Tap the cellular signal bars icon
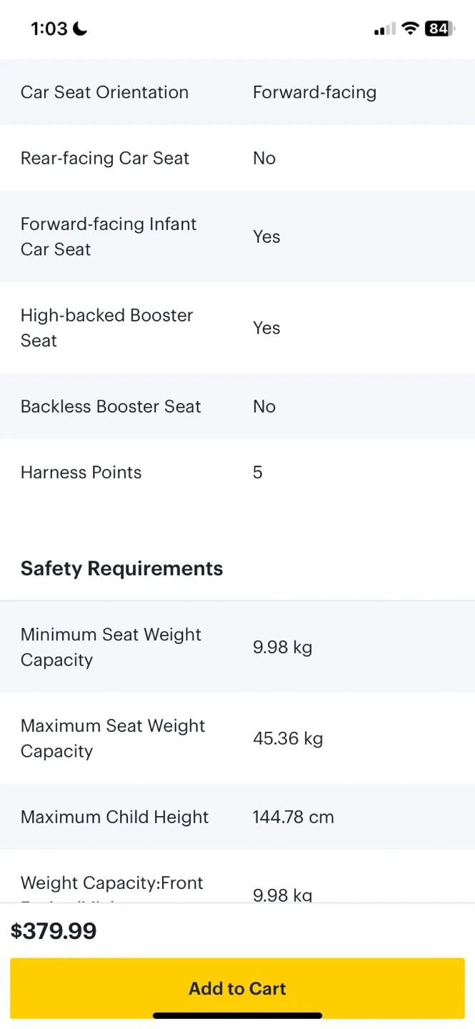The height and width of the screenshot is (1029, 475). [384, 29]
